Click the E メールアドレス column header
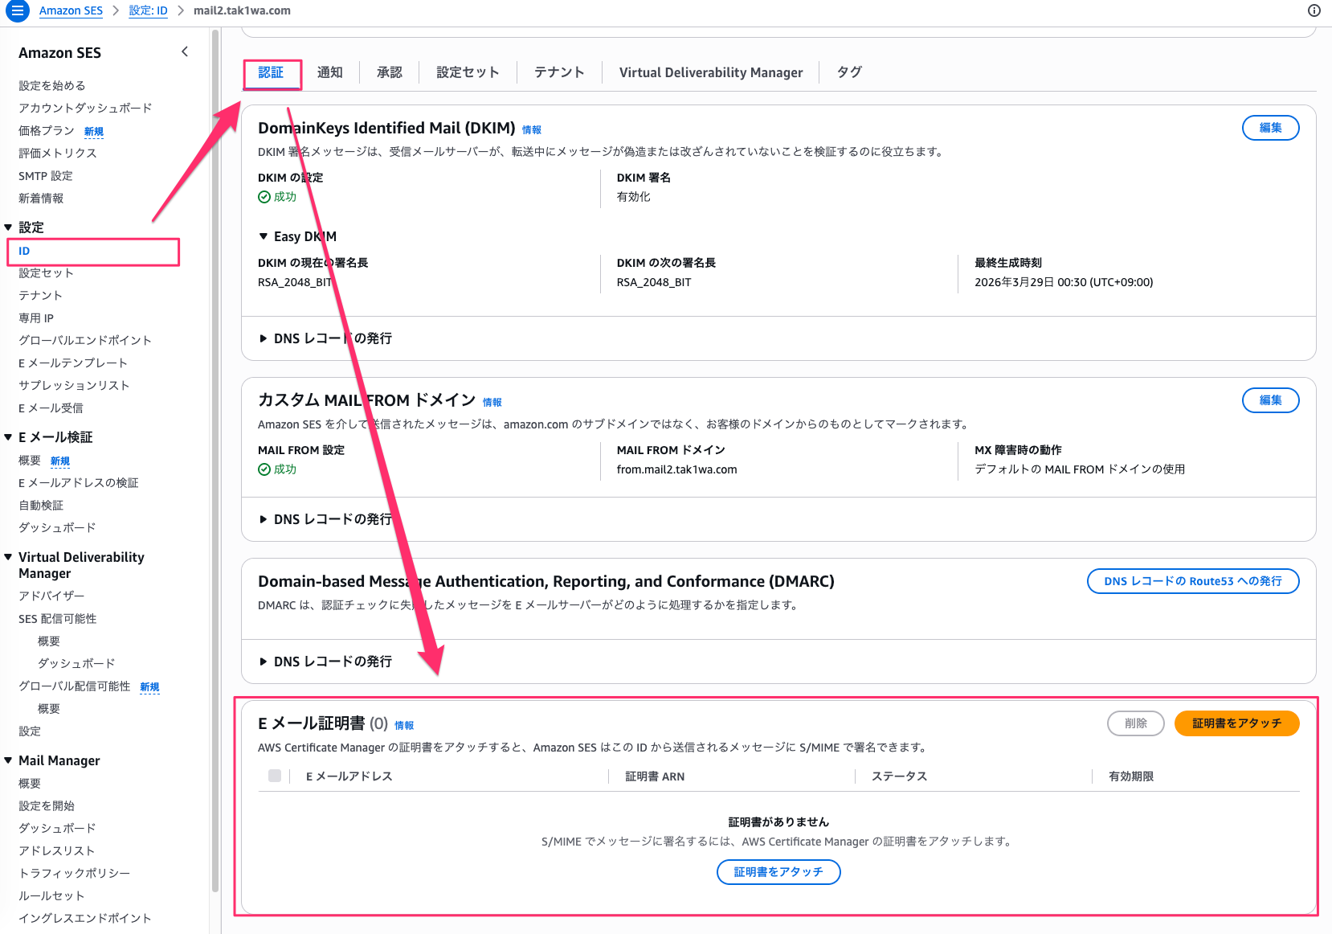The height and width of the screenshot is (934, 1332). coord(349,776)
